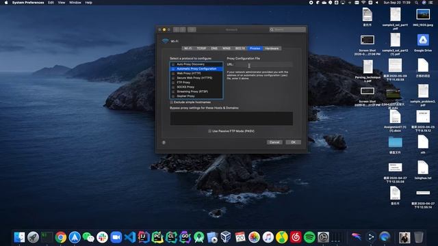Enable Web Proxy (HTTP) checkbox
This screenshot has width=438, height=246.
click(x=173, y=73)
